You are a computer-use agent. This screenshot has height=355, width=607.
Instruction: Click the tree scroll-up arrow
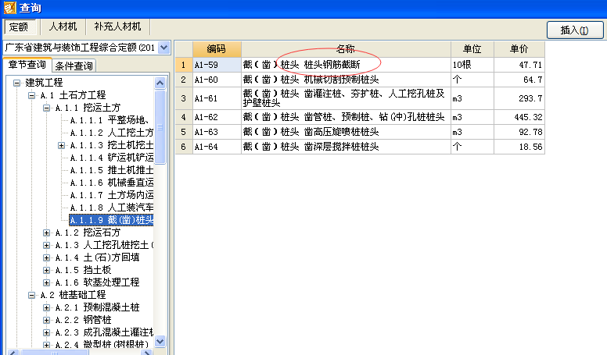(x=160, y=83)
